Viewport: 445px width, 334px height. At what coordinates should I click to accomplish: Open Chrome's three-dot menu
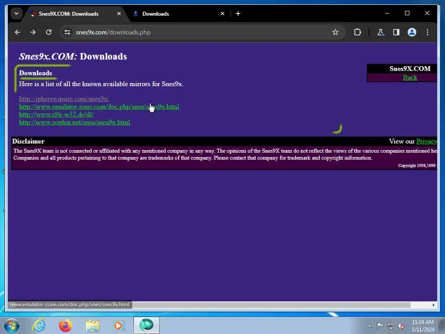428,32
